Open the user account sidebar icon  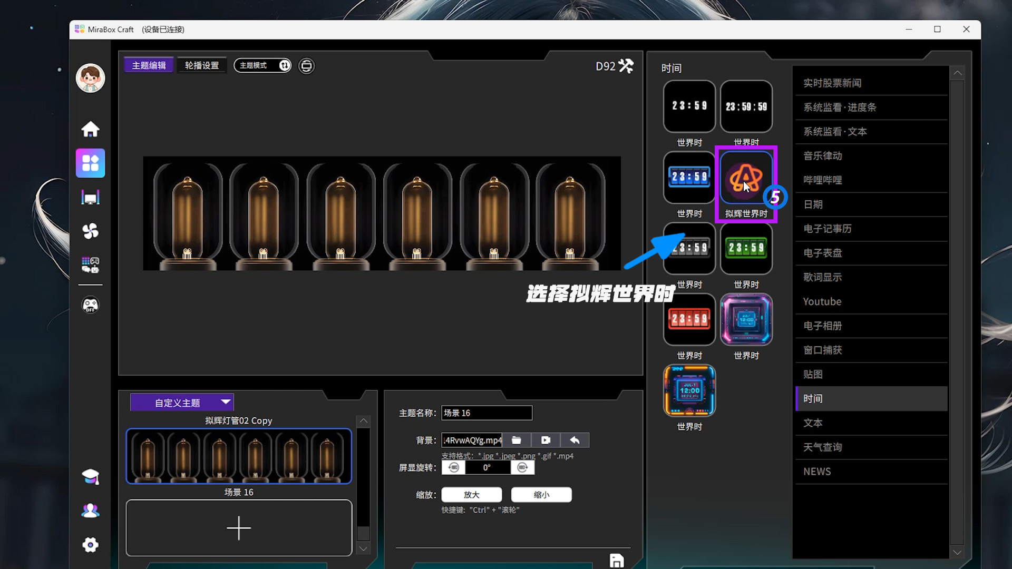(x=90, y=511)
